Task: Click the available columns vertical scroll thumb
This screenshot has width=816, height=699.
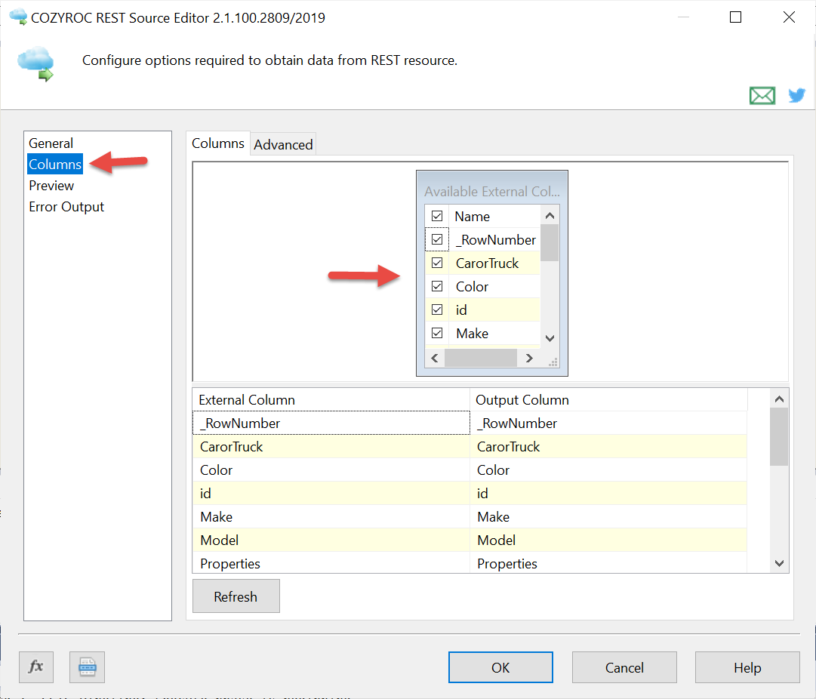Action: (550, 242)
